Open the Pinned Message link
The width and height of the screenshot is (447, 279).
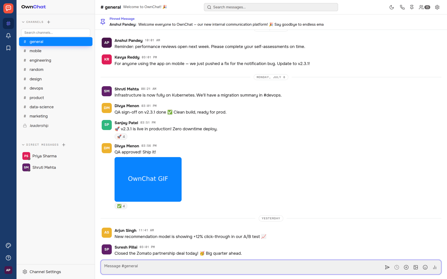[122, 19]
